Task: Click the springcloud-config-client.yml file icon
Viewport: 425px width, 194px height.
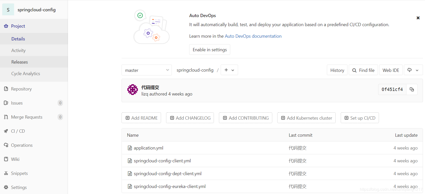Action: point(130,161)
